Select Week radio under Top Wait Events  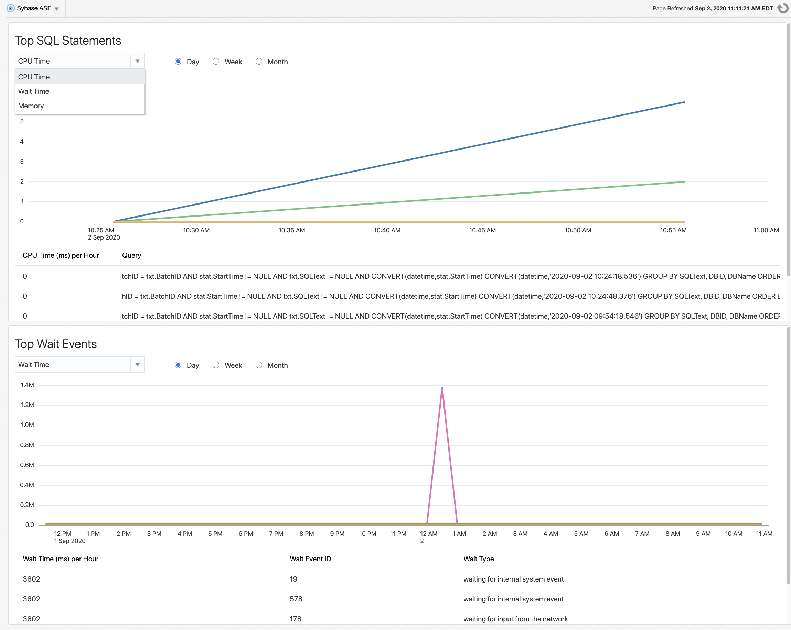point(216,365)
